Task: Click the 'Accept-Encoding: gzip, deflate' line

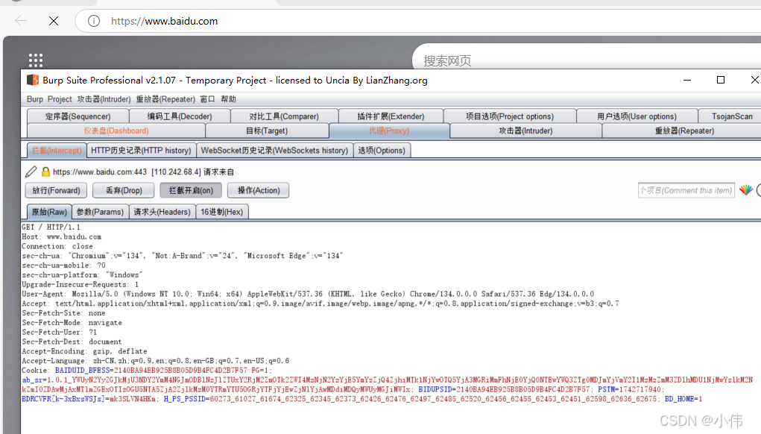Action: pyautogui.click(x=84, y=351)
